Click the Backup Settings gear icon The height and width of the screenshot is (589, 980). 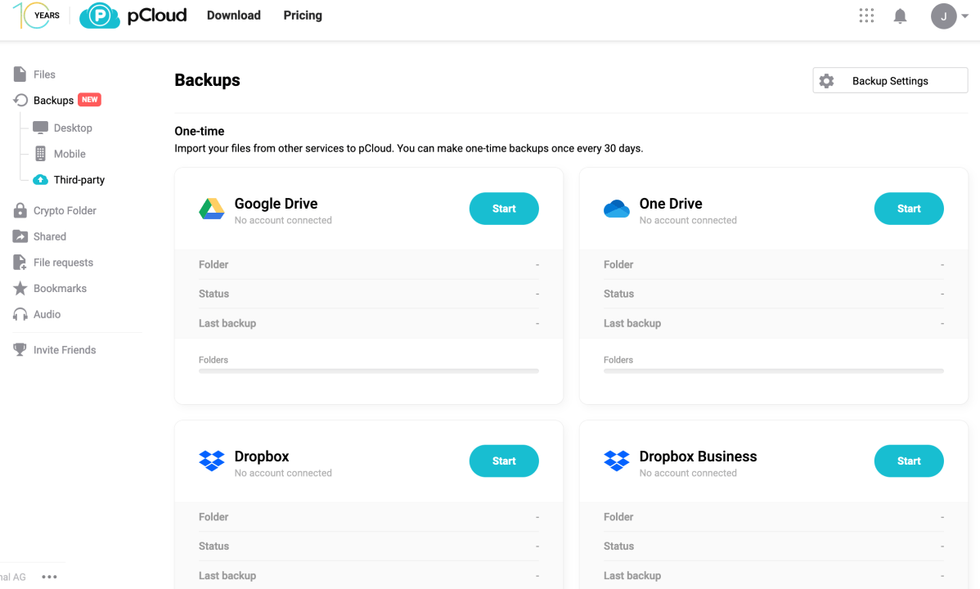(826, 81)
